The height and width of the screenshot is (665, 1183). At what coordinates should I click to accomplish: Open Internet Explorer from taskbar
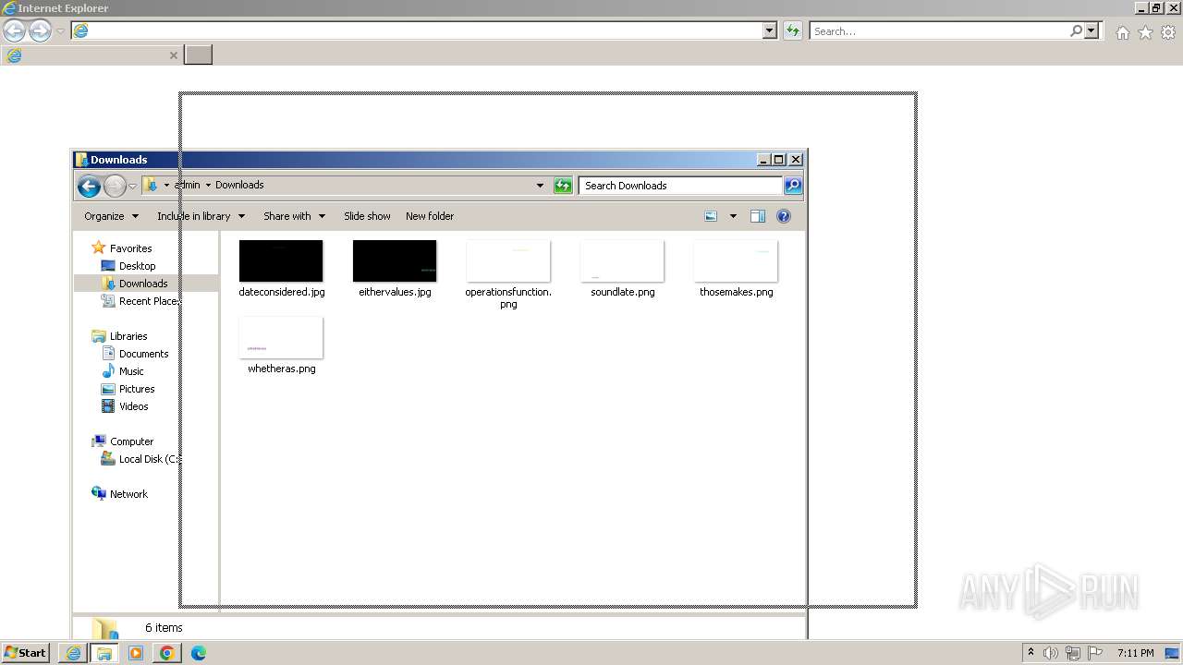pos(73,653)
